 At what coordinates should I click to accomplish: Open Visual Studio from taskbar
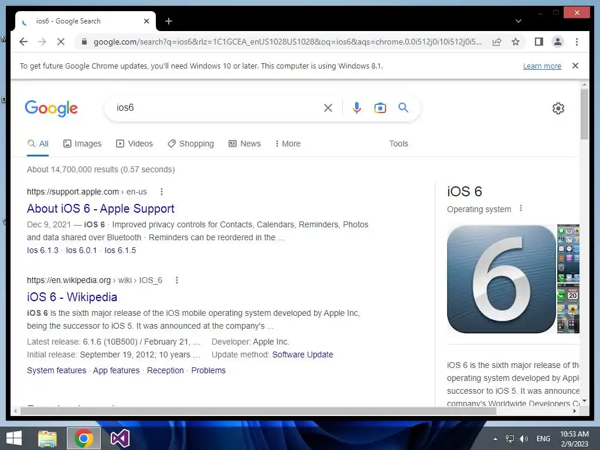click(x=120, y=438)
